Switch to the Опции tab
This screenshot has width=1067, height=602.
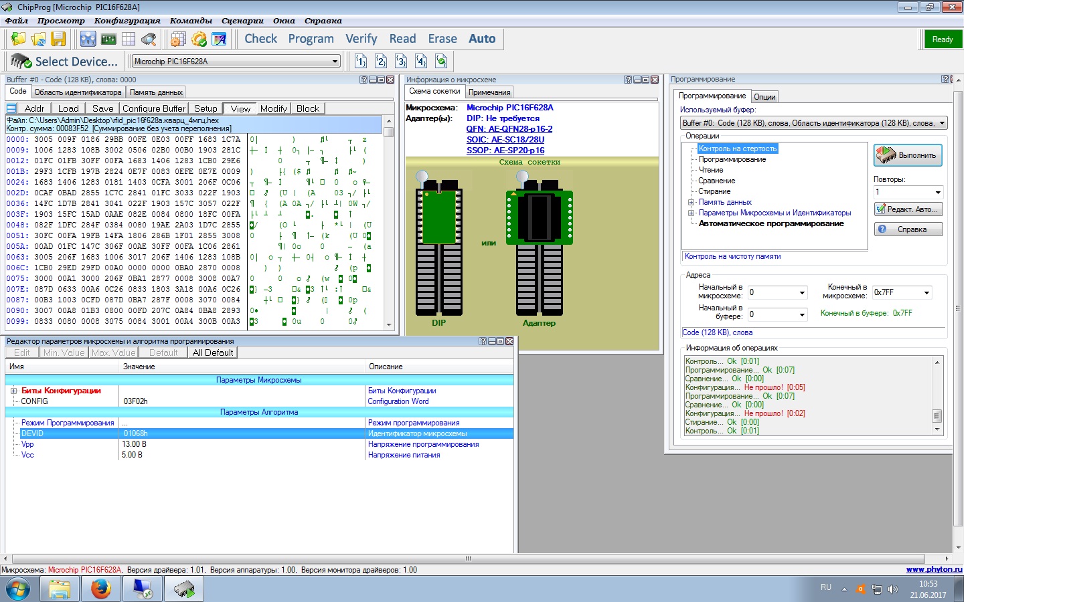(764, 97)
